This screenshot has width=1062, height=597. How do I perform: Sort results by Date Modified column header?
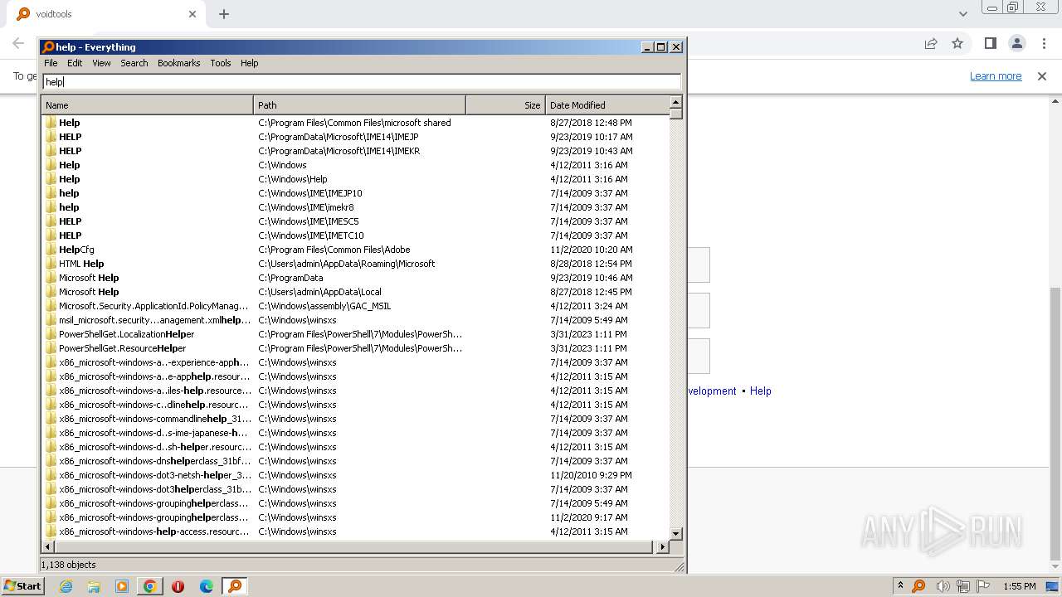tap(607, 105)
